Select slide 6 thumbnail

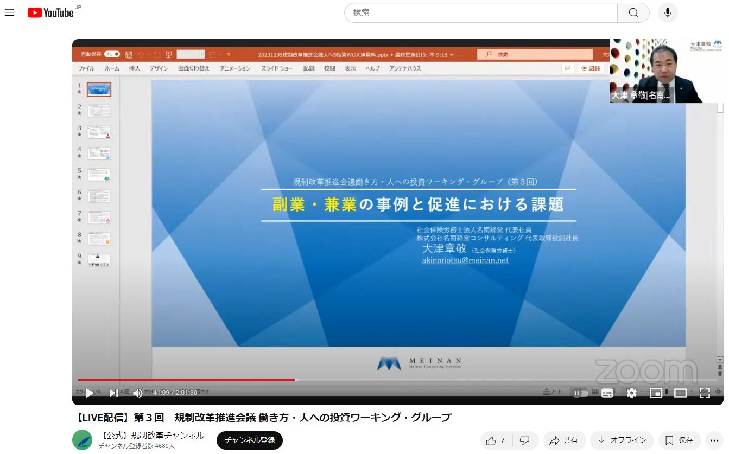[99, 196]
